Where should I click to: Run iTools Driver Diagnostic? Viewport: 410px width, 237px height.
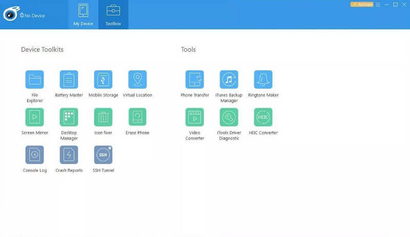(229, 117)
